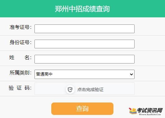The image size is (165, 118).
Task: Click the Www.KaoShi86.Com watermark link
Action: 150,114
